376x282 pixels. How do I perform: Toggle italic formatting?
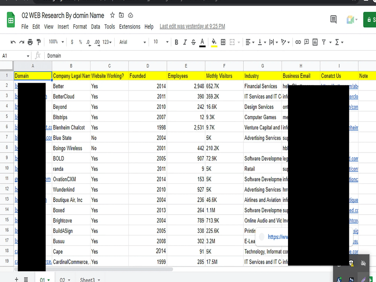(x=185, y=42)
